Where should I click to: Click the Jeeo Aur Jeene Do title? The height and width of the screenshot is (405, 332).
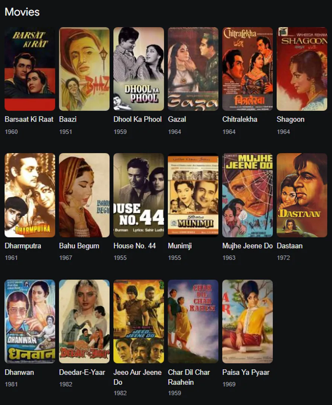pos(137,377)
